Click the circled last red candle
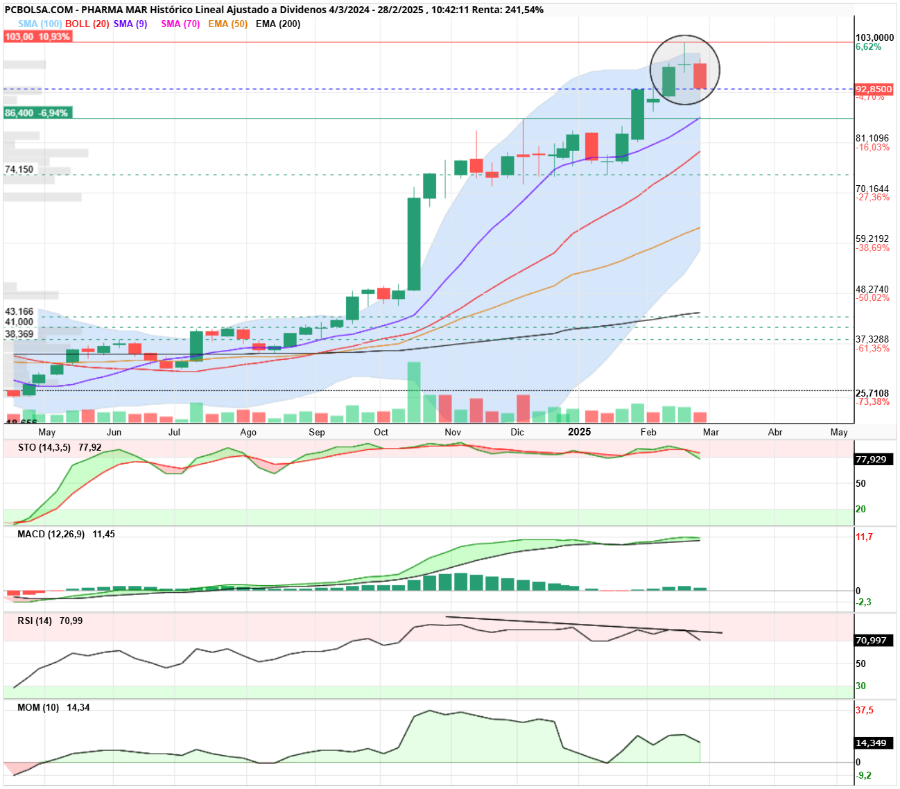 (700, 76)
